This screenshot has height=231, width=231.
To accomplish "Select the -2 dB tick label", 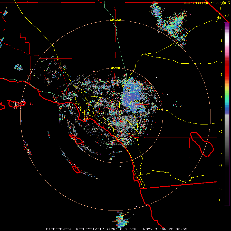I will coord(220,132).
